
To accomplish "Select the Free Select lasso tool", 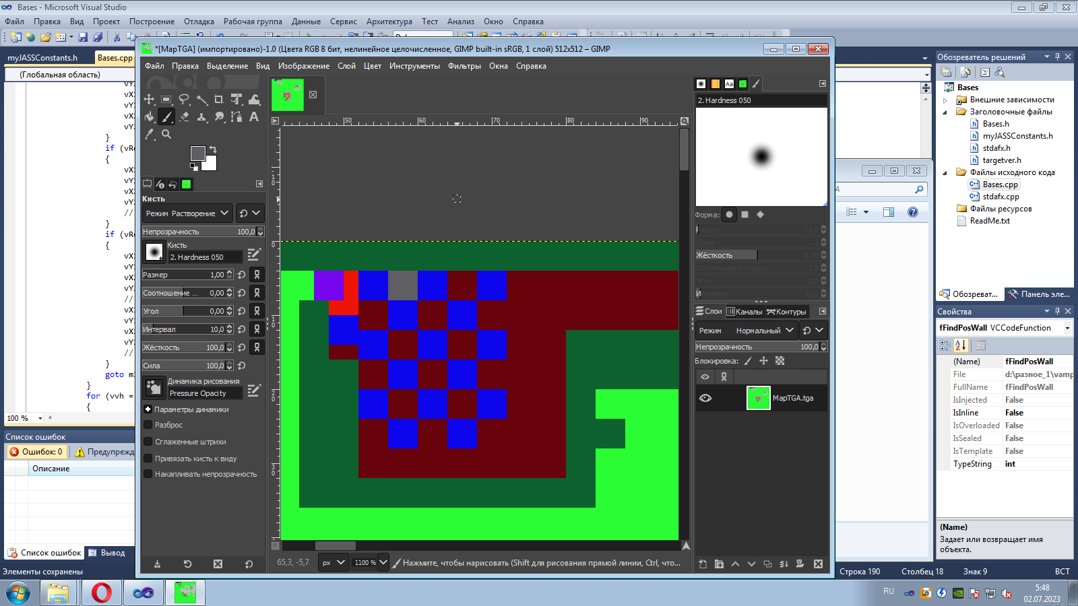I will pos(184,100).
